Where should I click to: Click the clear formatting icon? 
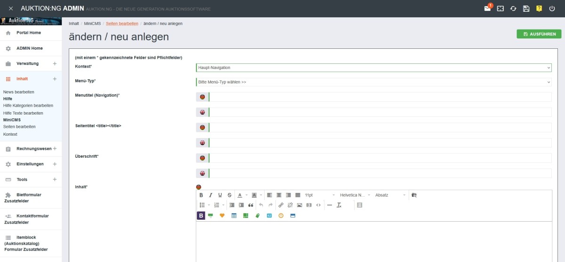(x=339, y=205)
